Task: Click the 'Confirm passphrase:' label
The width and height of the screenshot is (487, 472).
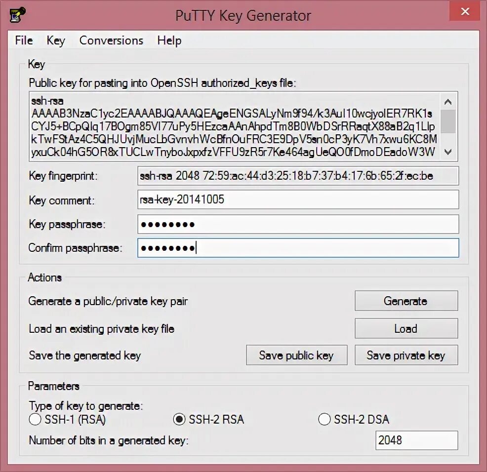Action: click(76, 248)
